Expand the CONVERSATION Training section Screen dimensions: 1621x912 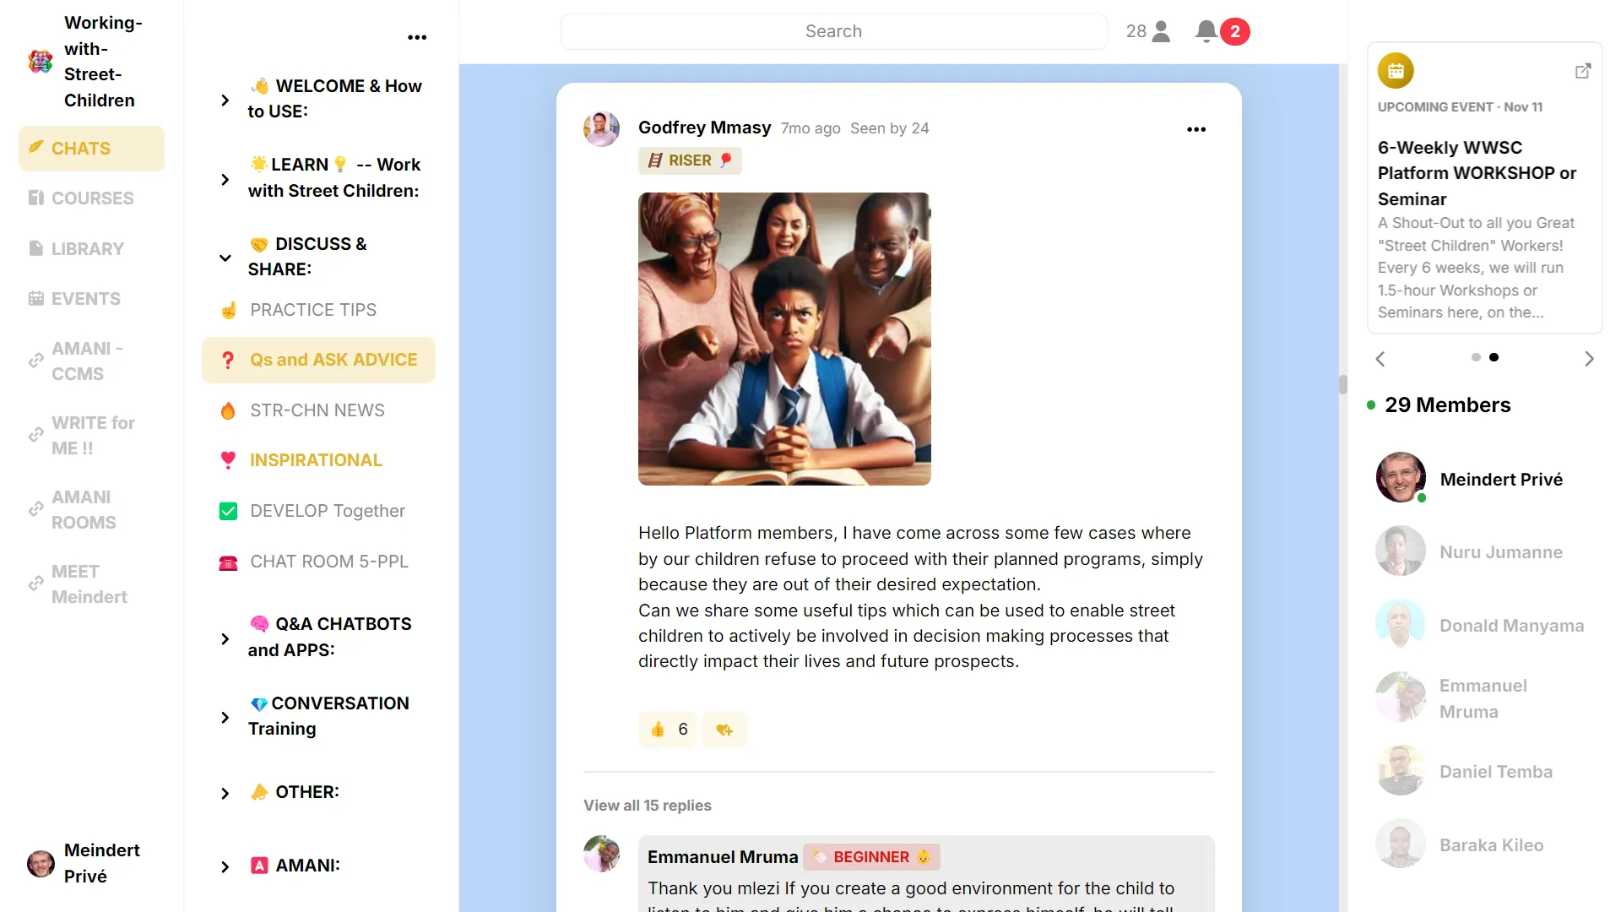[225, 717]
